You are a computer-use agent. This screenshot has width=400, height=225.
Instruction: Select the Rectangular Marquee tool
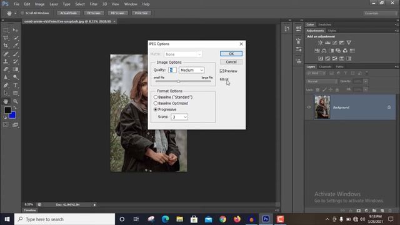(x=6, y=31)
